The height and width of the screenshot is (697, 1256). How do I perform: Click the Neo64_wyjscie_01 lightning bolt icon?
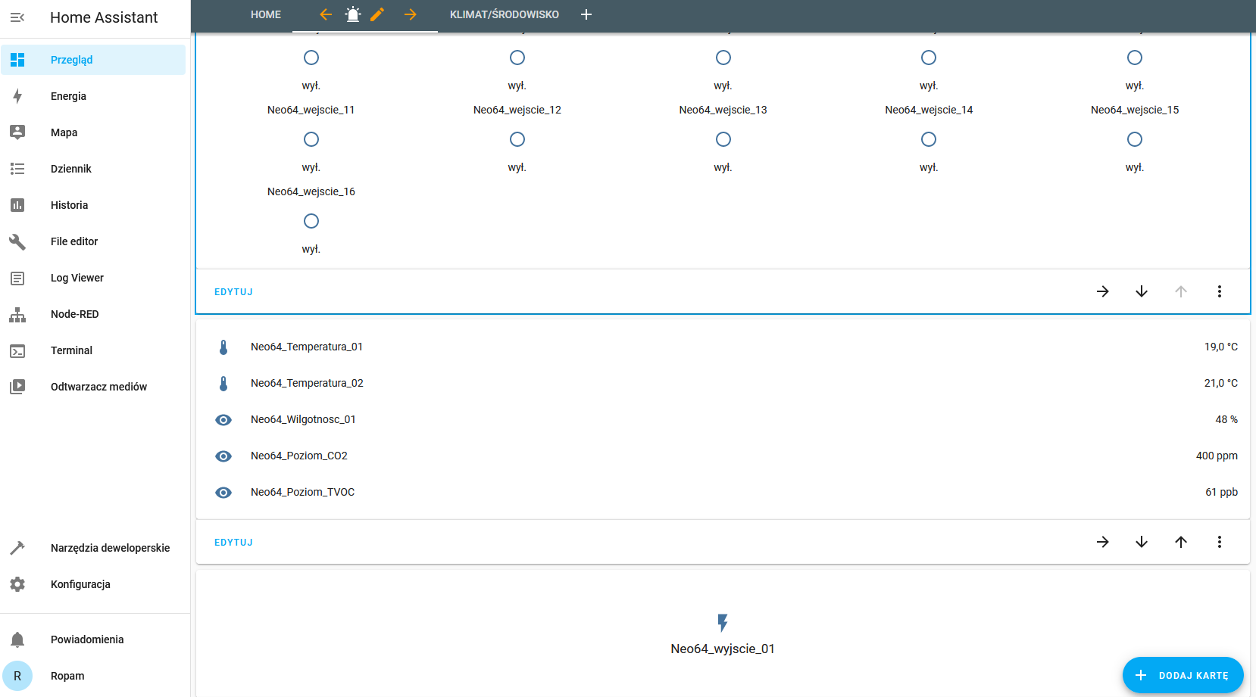pos(723,623)
